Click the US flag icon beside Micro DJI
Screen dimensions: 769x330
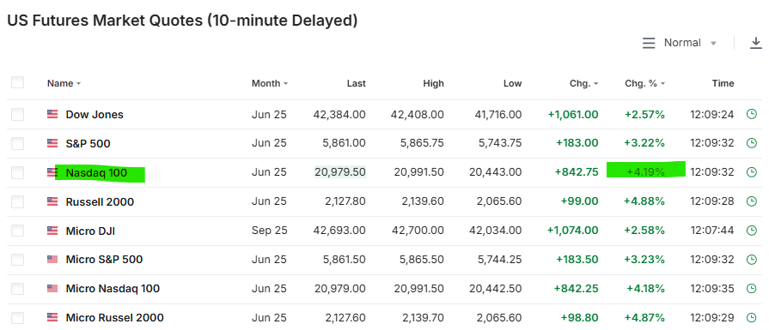[x=52, y=231]
